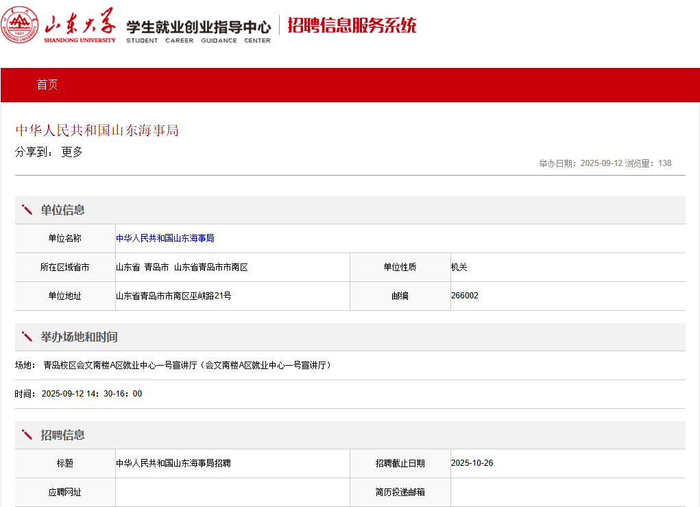This screenshot has height=507, width=700.
Task: Click the 机关 value cell
Action: click(x=568, y=267)
